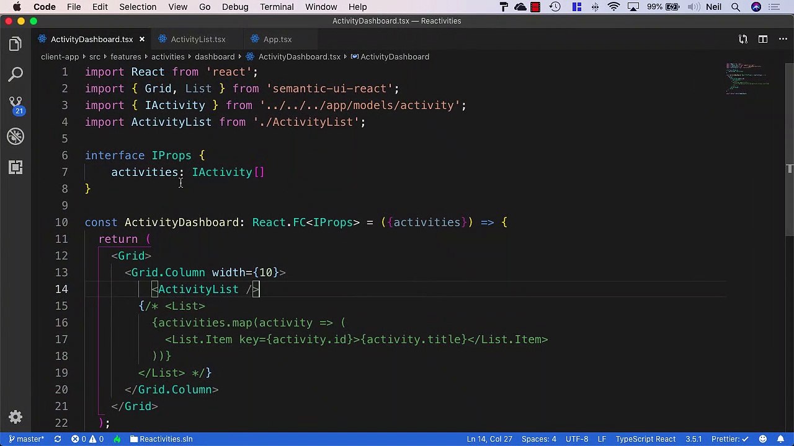Screen dimensions: 794x446
Task: Synchronize changes via status bar sync icon
Action: (57, 439)
